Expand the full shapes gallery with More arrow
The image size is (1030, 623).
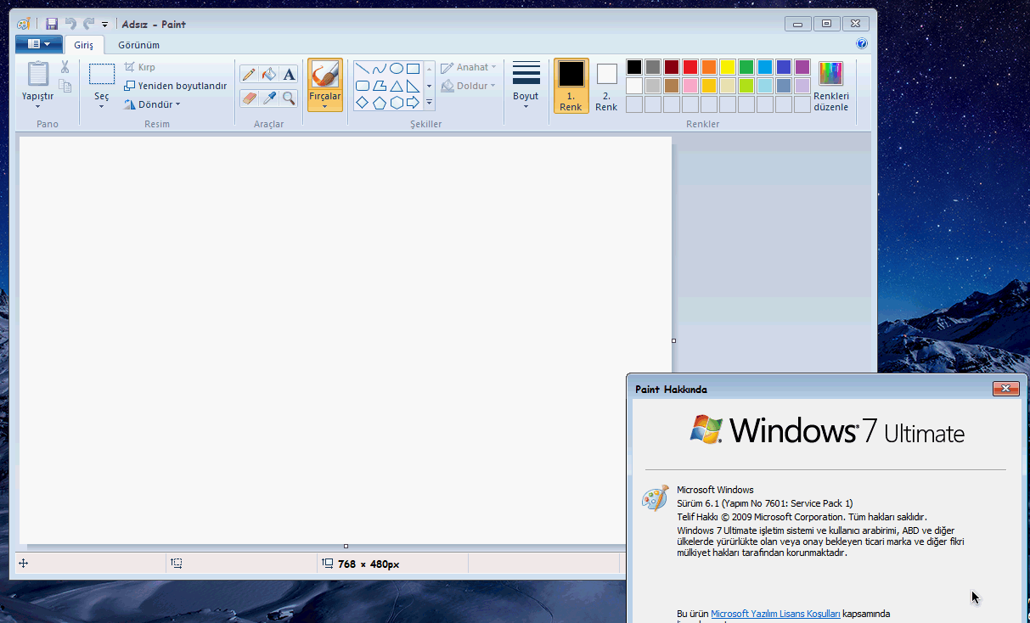pos(429,103)
